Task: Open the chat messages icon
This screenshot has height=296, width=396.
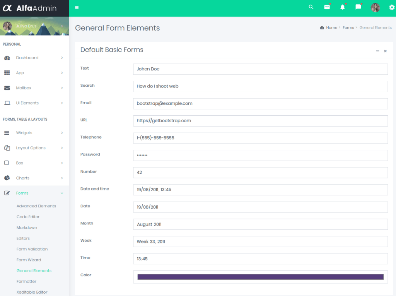Action: pos(358,7)
